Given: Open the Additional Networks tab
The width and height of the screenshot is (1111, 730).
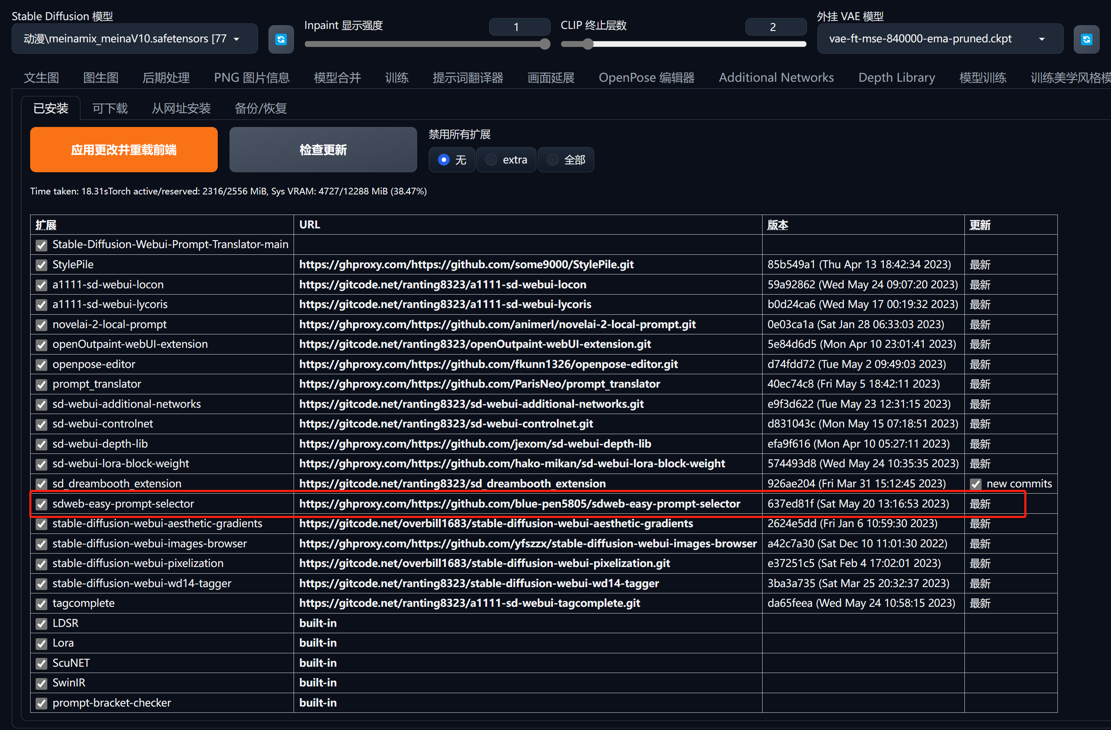Looking at the screenshot, I should pyautogui.click(x=776, y=78).
